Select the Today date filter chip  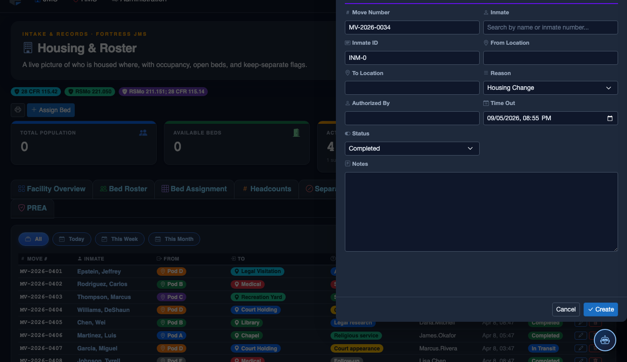[72, 239]
